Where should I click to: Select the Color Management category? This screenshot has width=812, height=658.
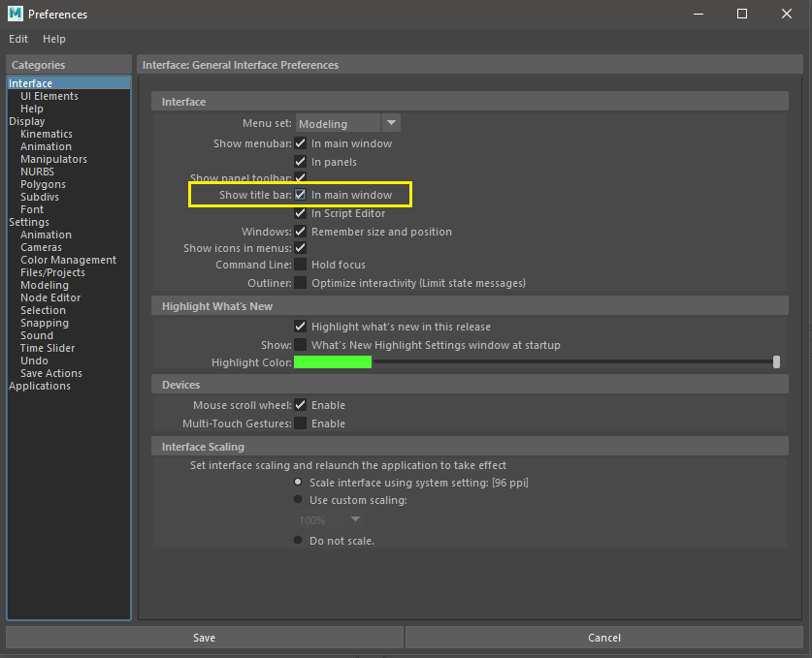(x=69, y=259)
